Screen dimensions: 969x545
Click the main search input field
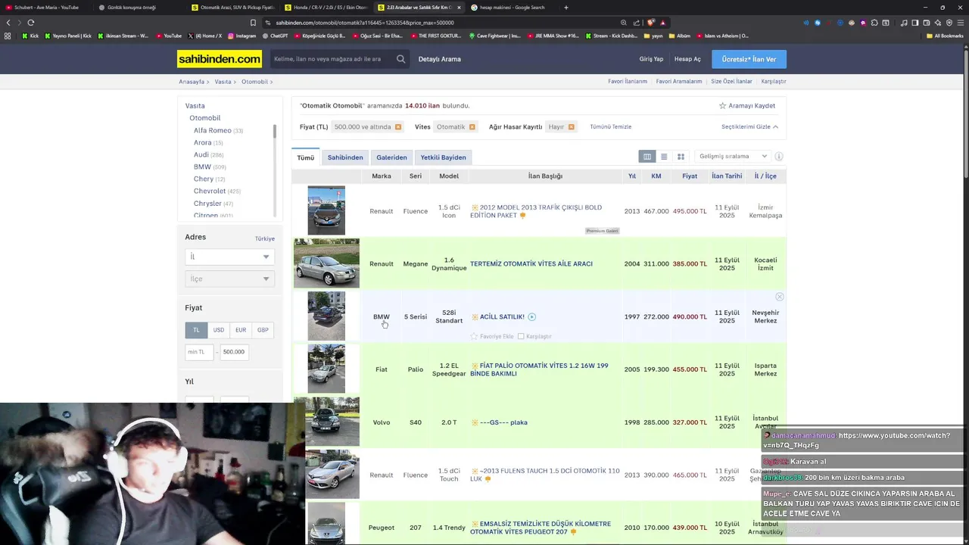[x=332, y=59]
